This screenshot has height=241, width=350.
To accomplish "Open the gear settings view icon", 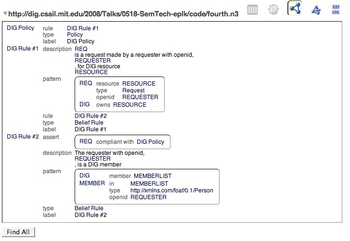I will click(273, 10).
